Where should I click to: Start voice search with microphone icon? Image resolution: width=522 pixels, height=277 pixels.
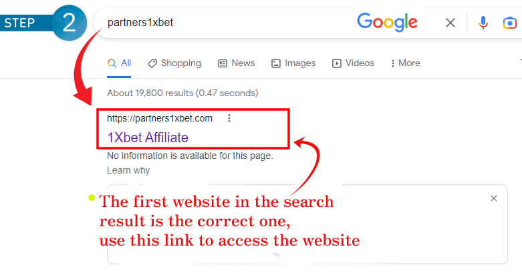(x=483, y=23)
